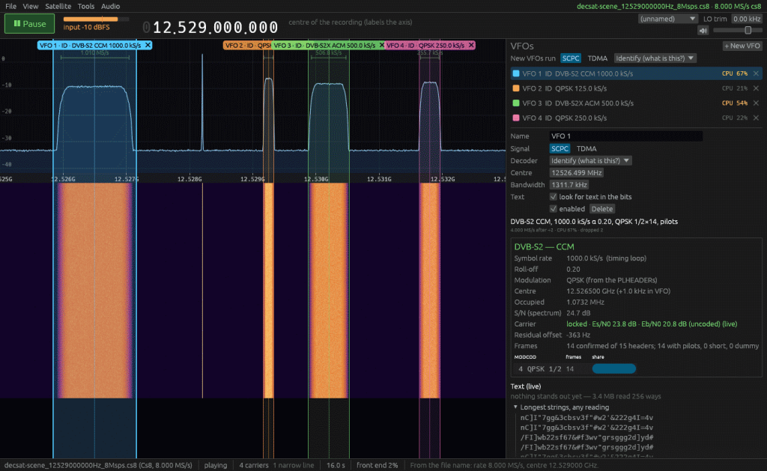Image resolution: width=767 pixels, height=471 pixels.
Task: Click the green VFO 3 colour swatch
Action: (x=515, y=103)
